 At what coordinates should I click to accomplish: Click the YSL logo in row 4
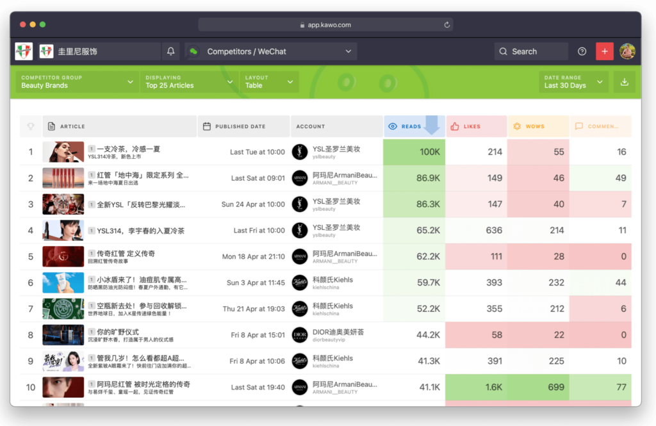300,231
